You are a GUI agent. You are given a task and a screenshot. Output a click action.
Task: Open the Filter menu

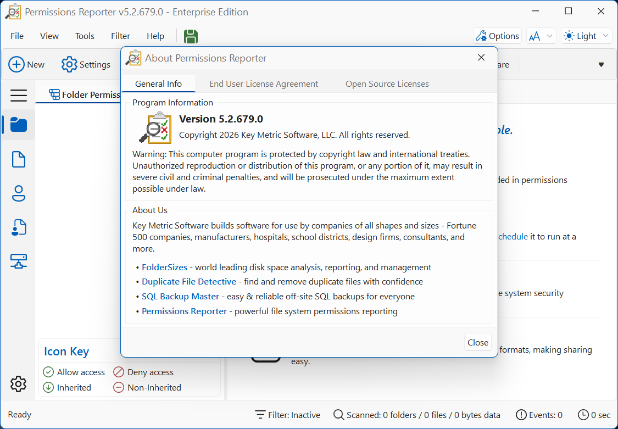(x=121, y=36)
